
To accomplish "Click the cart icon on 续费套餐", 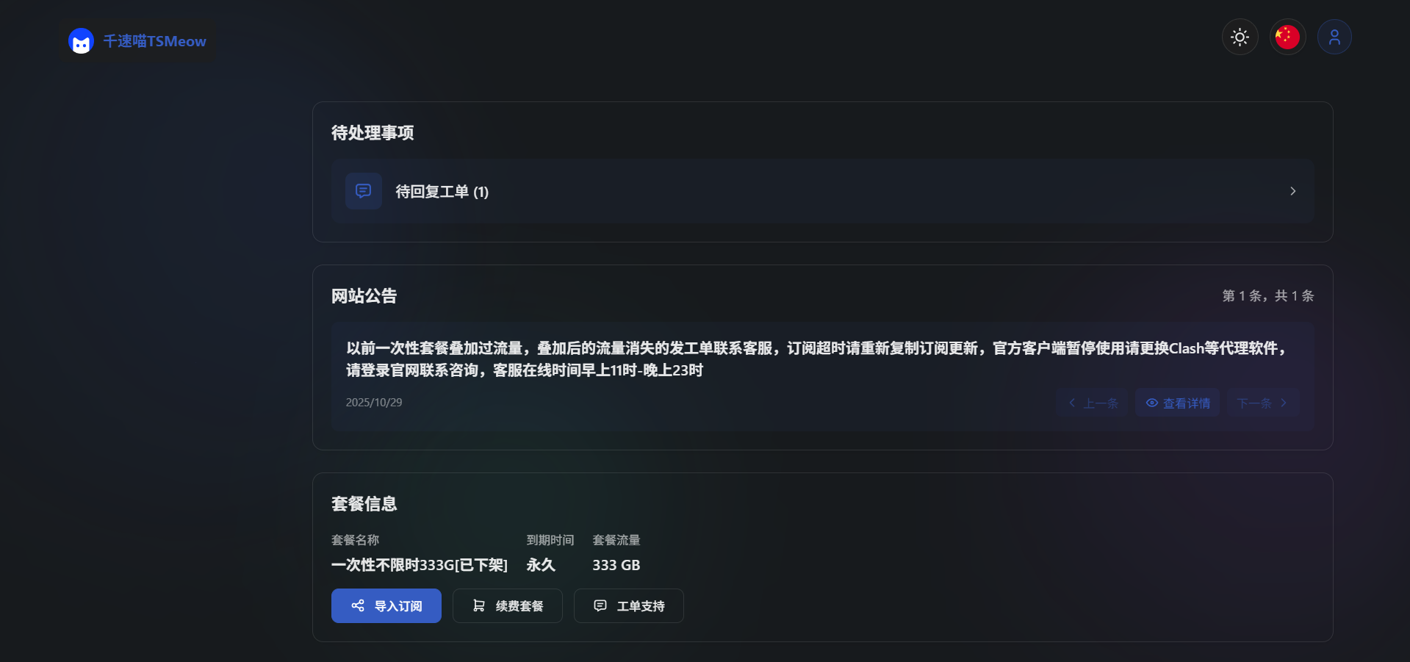I will coord(479,605).
